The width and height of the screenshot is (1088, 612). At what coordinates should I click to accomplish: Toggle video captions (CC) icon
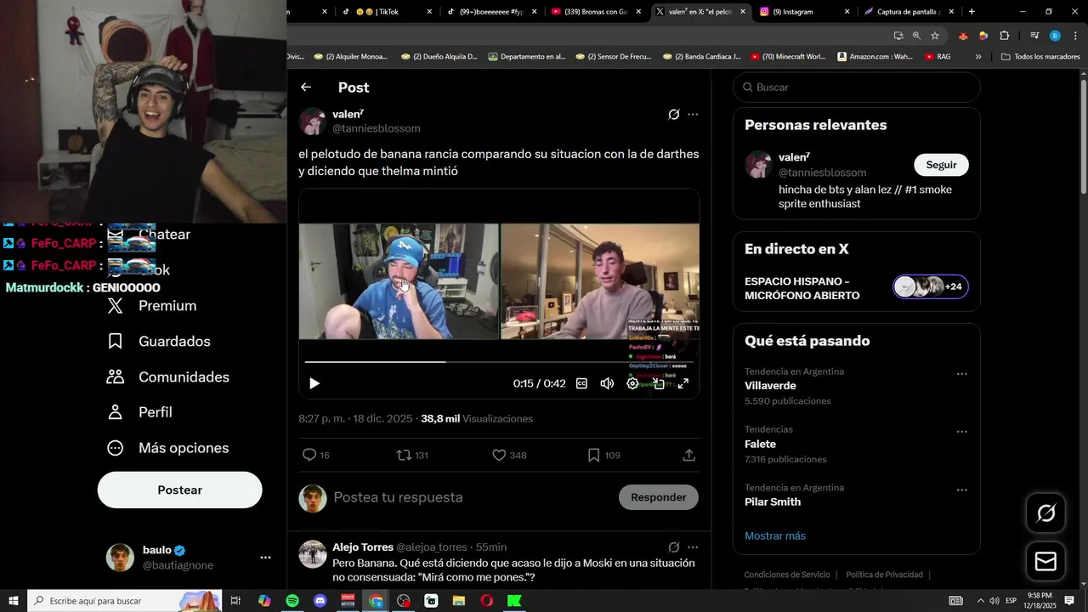point(582,383)
